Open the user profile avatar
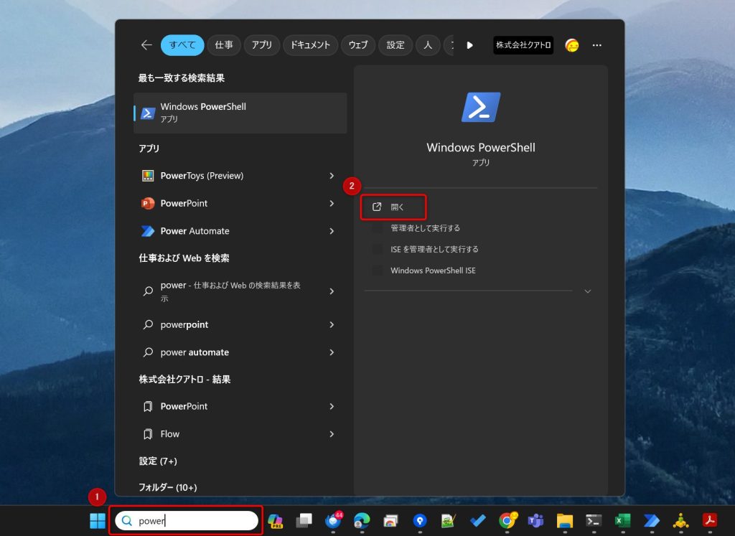The height and width of the screenshot is (536, 735). coord(572,45)
